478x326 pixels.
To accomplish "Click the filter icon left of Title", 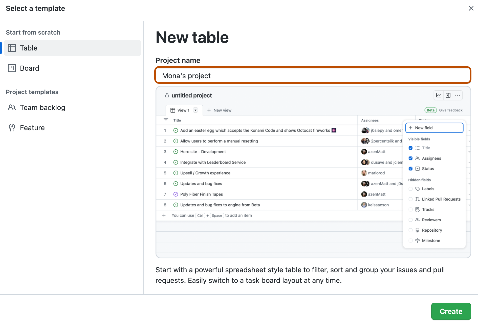I will click(166, 120).
